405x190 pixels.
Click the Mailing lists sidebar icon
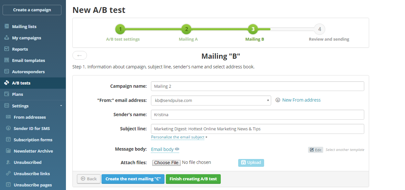click(x=6, y=26)
